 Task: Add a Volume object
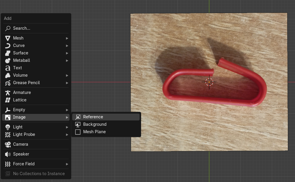20,75
